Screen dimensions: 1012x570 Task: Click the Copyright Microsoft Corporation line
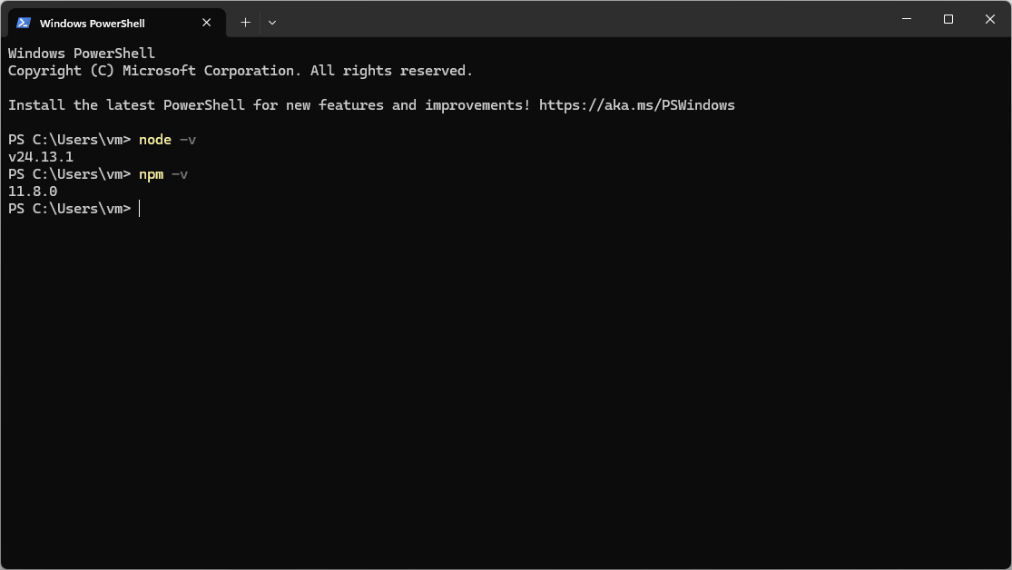point(239,70)
